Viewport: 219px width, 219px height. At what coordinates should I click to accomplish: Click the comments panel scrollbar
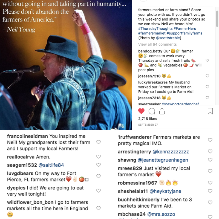[x=217, y=19]
